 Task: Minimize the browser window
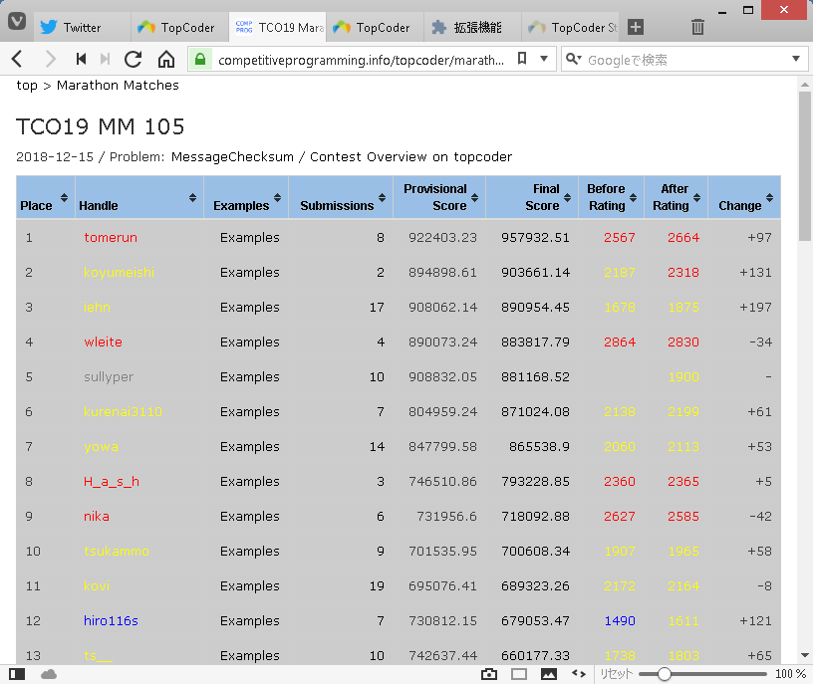tap(722, 10)
